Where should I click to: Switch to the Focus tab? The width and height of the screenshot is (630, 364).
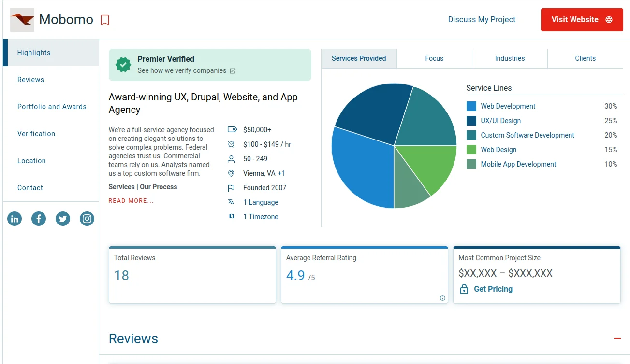click(434, 58)
